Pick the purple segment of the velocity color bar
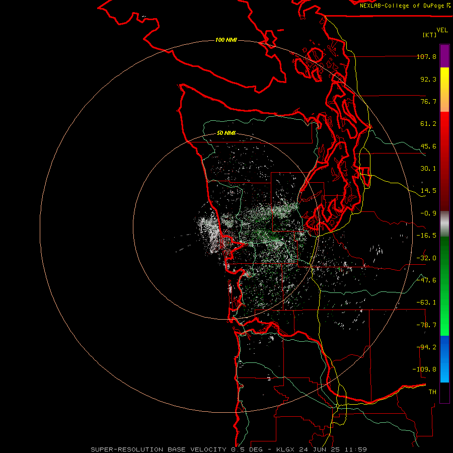453x453 pixels. [x=444, y=56]
